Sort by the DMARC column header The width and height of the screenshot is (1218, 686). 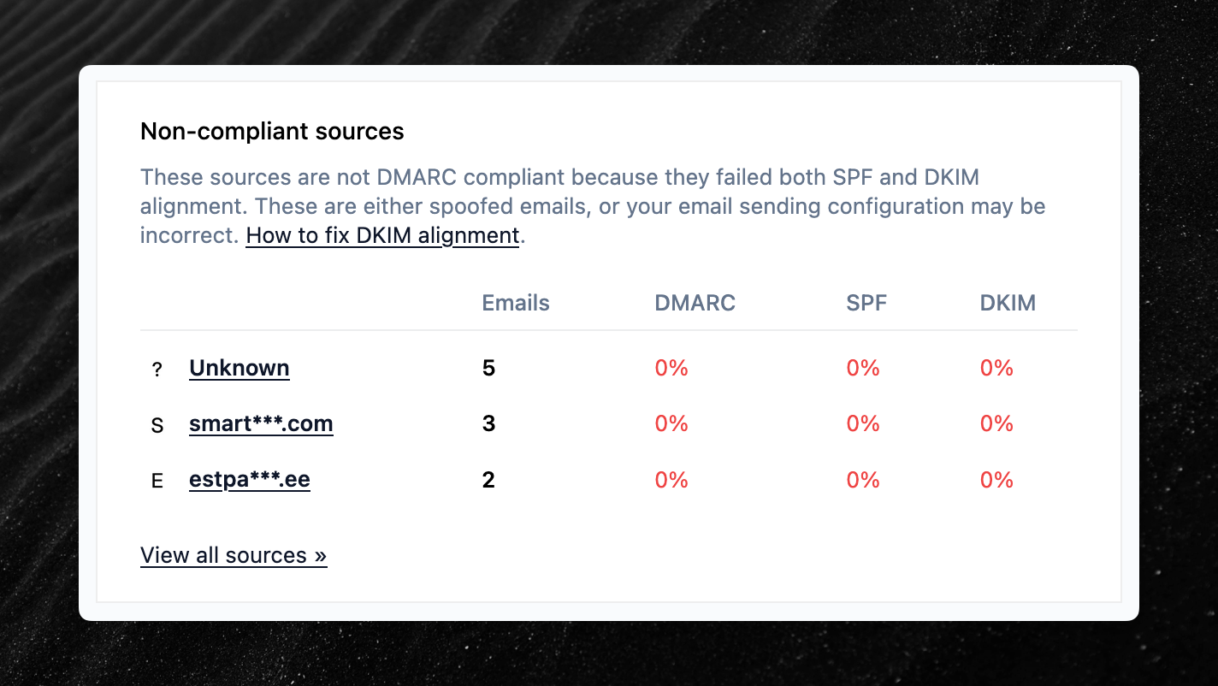point(695,303)
